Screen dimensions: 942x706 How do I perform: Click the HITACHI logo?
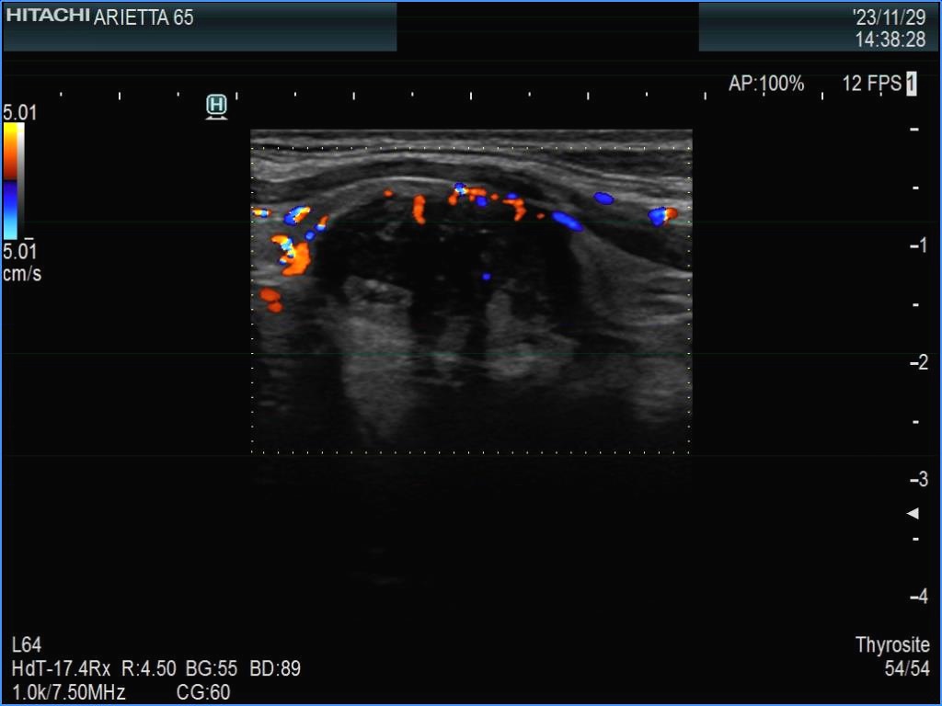[x=48, y=16]
